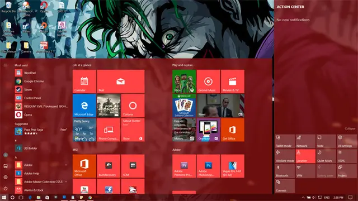
Task: Toggle Quiet hours quick action
Action: [326, 156]
